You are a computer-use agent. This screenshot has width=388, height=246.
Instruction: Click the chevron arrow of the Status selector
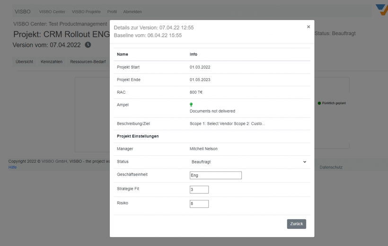click(x=305, y=162)
